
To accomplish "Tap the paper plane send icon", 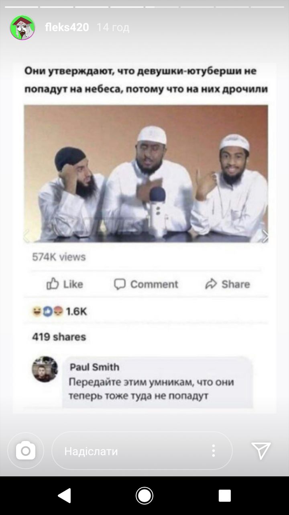I will (x=261, y=451).
